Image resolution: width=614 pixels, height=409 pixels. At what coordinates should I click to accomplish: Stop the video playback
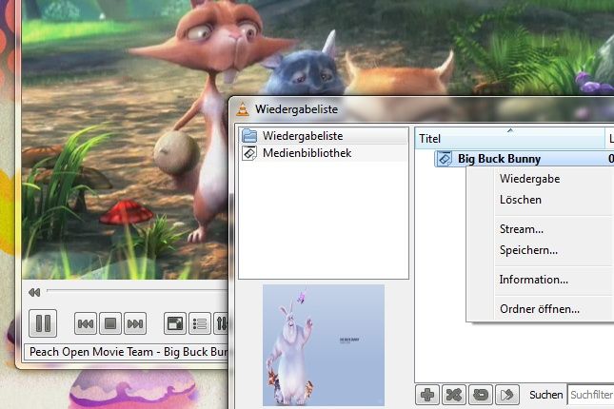click(x=110, y=324)
